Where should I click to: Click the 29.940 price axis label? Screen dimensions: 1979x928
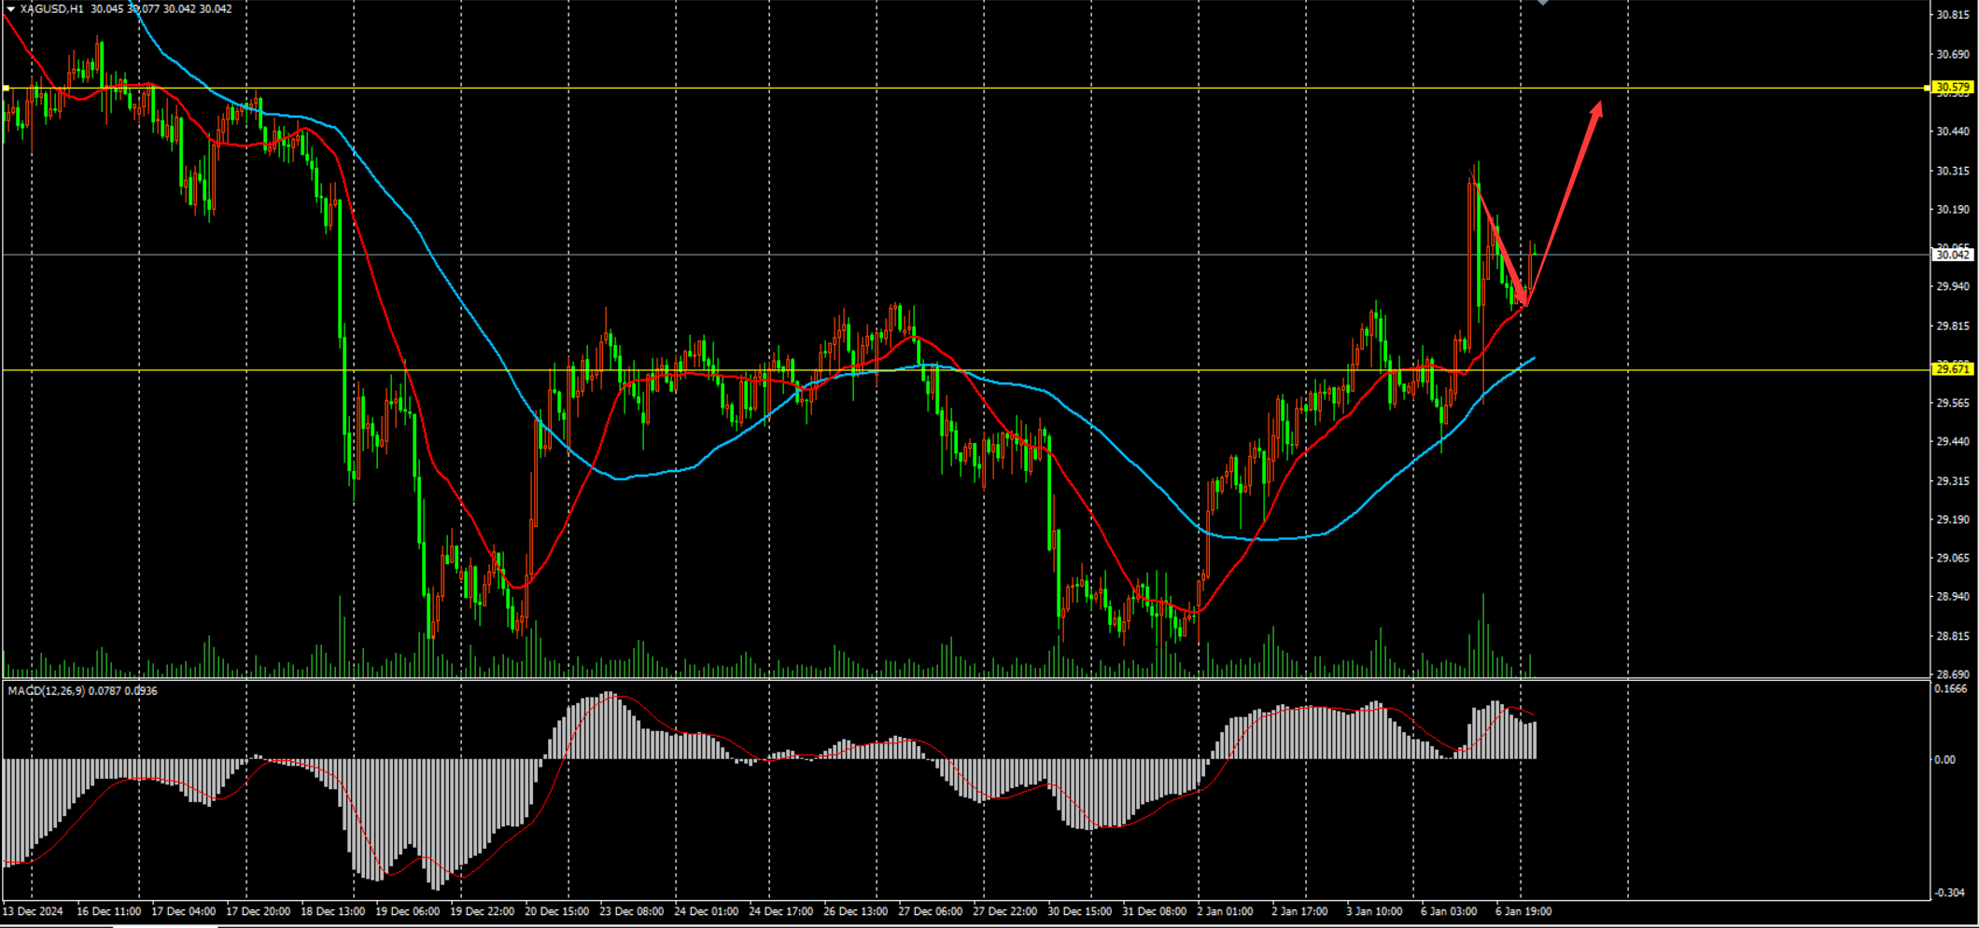1953,286
